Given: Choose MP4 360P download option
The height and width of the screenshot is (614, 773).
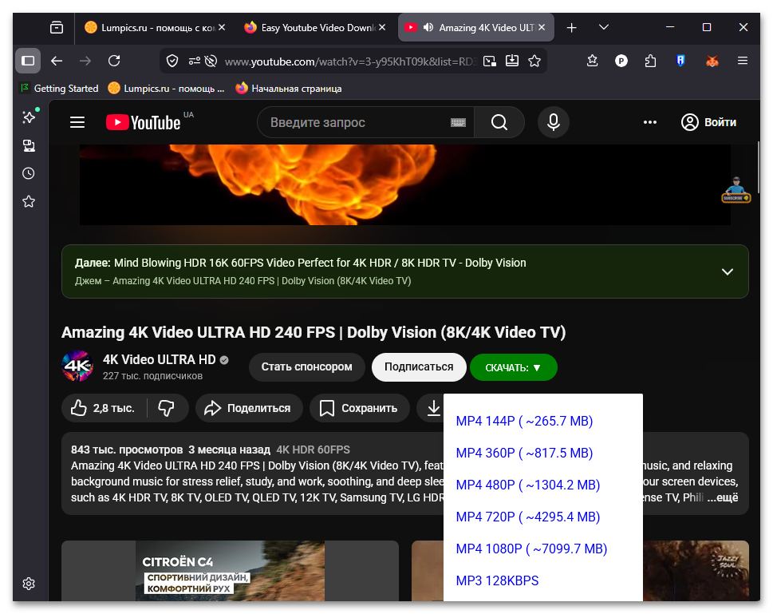Looking at the screenshot, I should pos(524,453).
